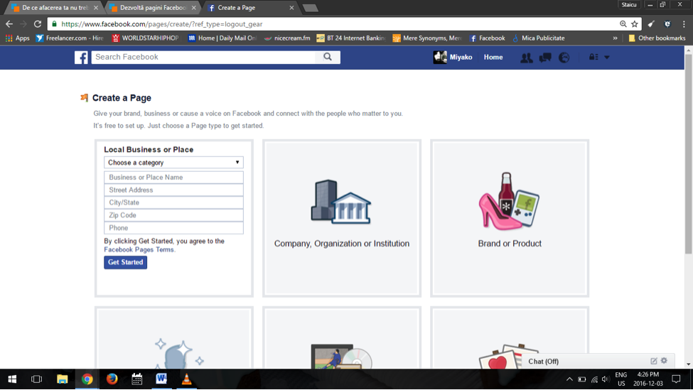Open the Notifications globe icon
This screenshot has width=693, height=390.
pyautogui.click(x=564, y=58)
